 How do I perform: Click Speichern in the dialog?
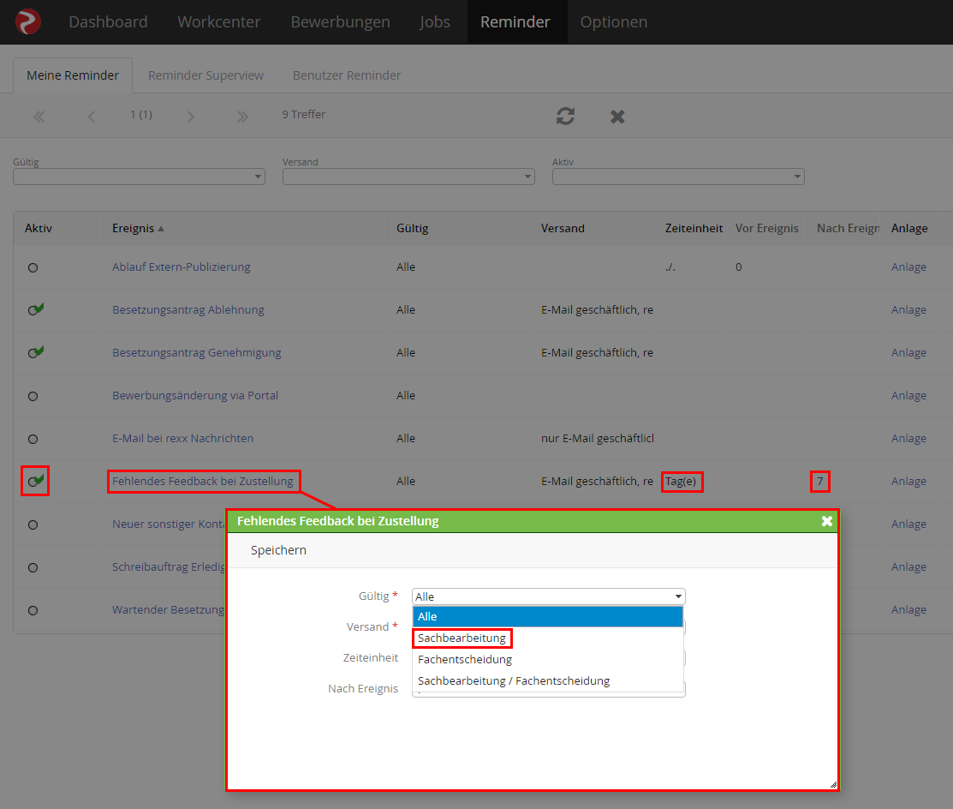278,550
